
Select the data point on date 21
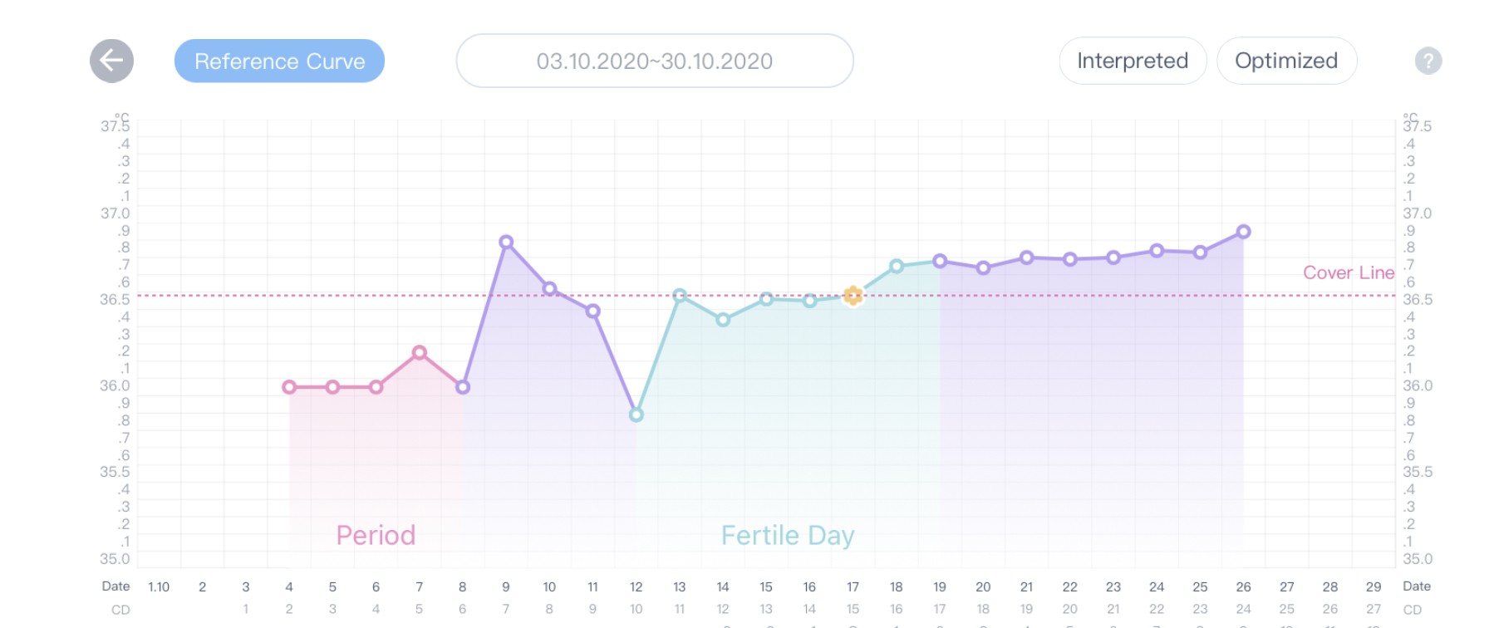(x=1026, y=258)
